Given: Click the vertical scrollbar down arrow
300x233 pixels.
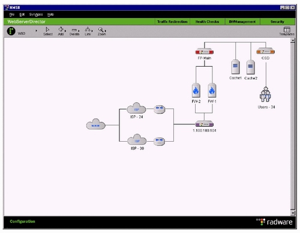Looking at the screenshot, I should pos(293,213).
